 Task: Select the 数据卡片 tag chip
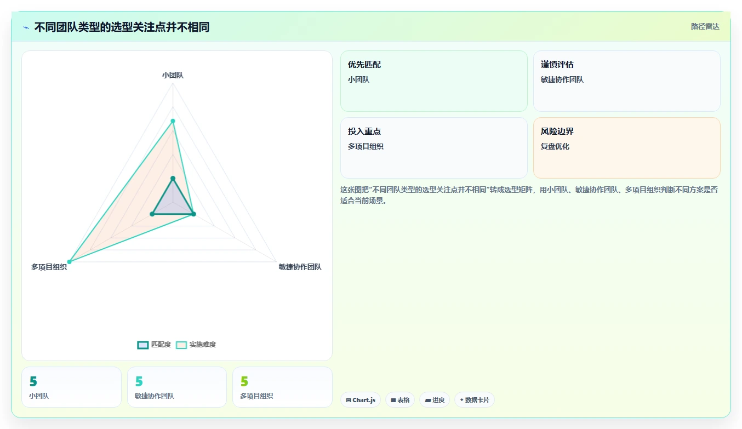click(x=474, y=400)
